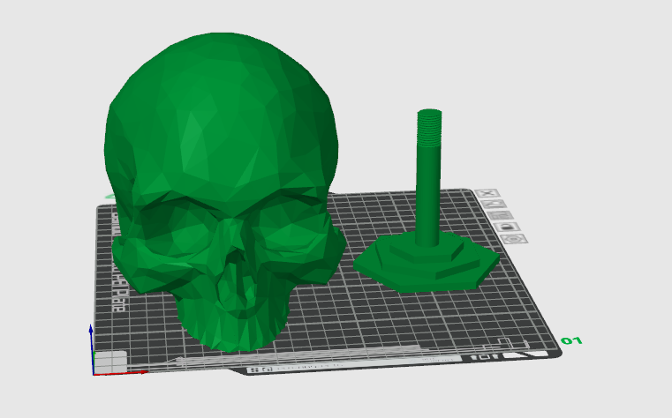Screen dimensions: 672x418
Task: Open plate settings via the gear icon
Action: click(x=515, y=239)
